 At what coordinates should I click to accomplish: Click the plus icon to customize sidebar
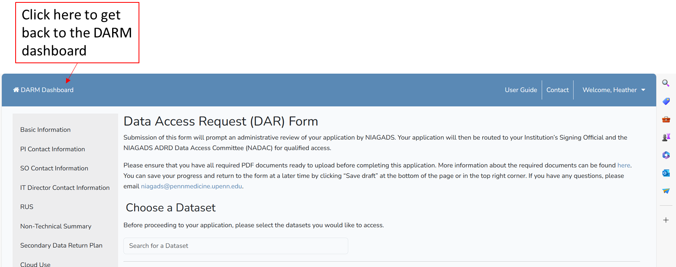666,220
